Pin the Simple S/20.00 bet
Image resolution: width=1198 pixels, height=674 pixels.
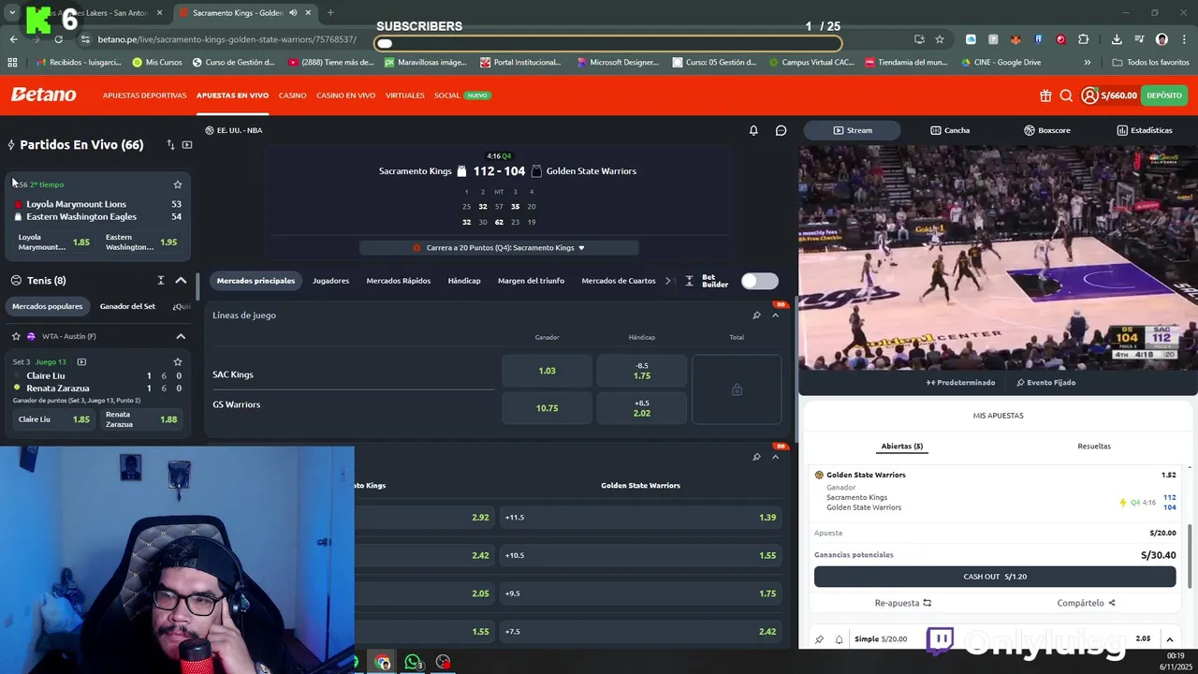[819, 639]
